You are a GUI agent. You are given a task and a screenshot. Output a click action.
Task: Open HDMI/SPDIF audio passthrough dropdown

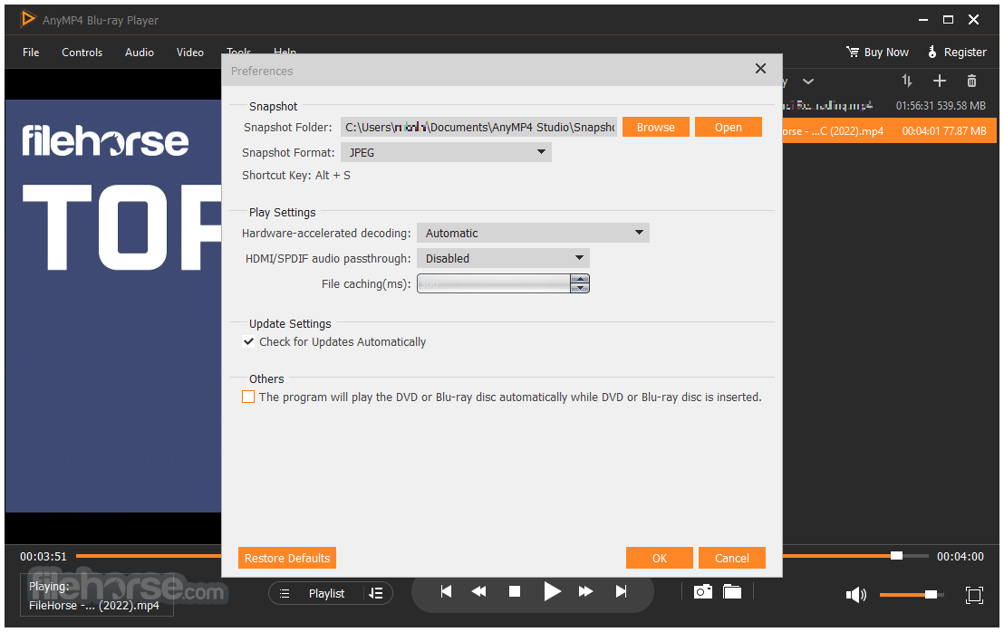point(503,258)
